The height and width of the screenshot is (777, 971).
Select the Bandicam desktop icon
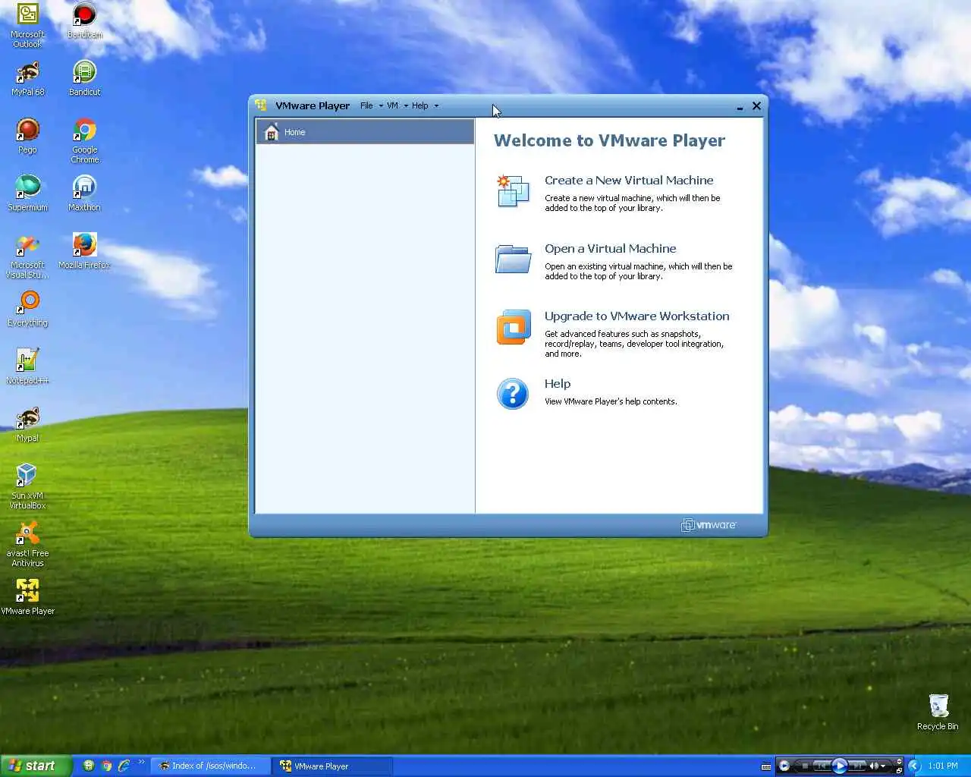(x=84, y=21)
